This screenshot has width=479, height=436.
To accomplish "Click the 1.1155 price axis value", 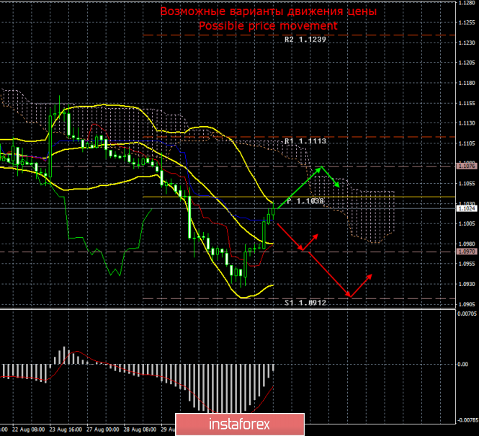I will pyautogui.click(x=467, y=103).
